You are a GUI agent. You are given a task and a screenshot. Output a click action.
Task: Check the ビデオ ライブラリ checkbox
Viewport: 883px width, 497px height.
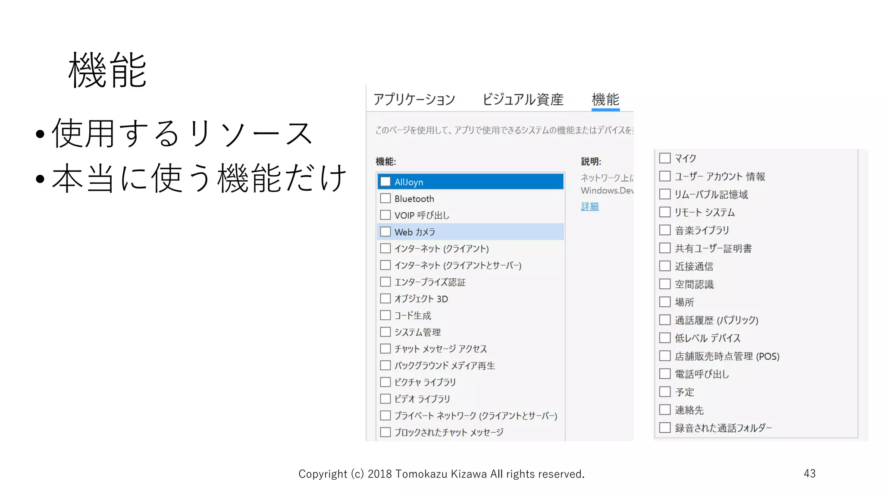pyautogui.click(x=385, y=399)
